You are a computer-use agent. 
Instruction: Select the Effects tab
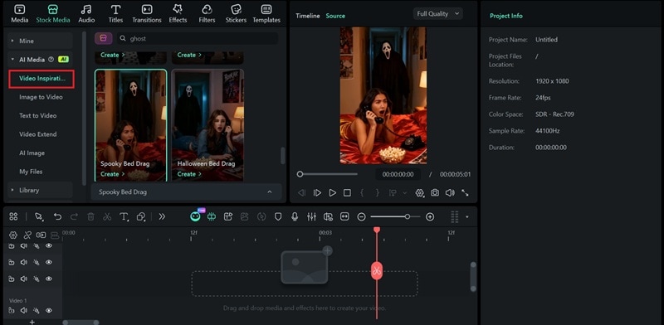pyautogui.click(x=178, y=14)
